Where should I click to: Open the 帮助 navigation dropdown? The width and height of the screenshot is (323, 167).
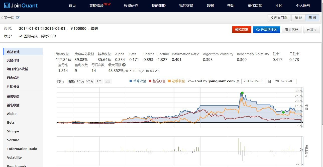[230, 6]
